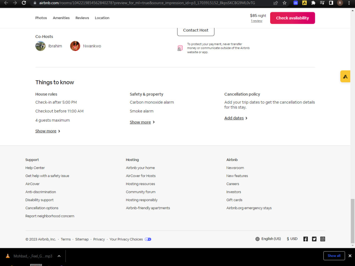Screen dimensions: 355x266
Task: Open the Sitemap footer link
Action: click(82, 239)
